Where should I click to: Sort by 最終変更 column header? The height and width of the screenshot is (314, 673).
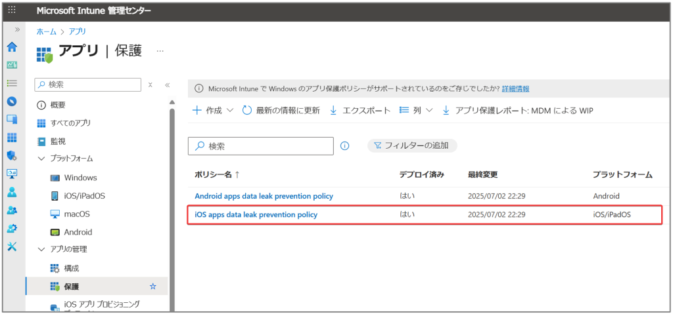tap(483, 175)
